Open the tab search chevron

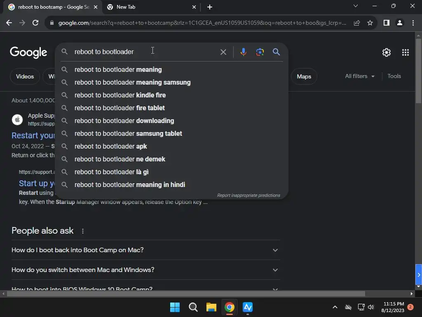356,6
